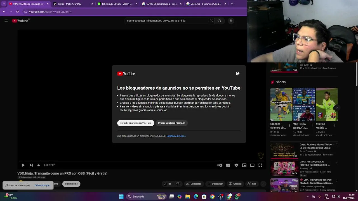
Task: Open the Windows Start menu
Action: pyautogui.click(x=121, y=197)
